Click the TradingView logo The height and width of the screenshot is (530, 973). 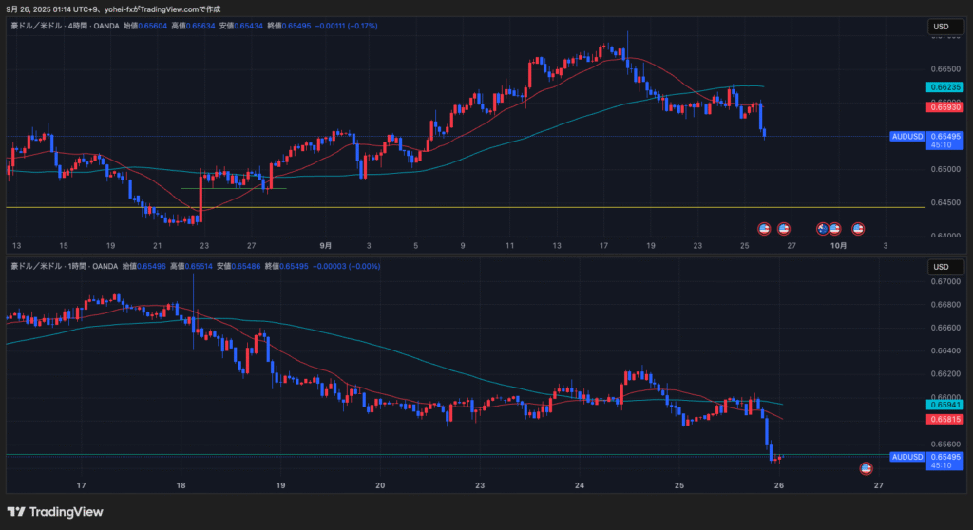click(55, 513)
